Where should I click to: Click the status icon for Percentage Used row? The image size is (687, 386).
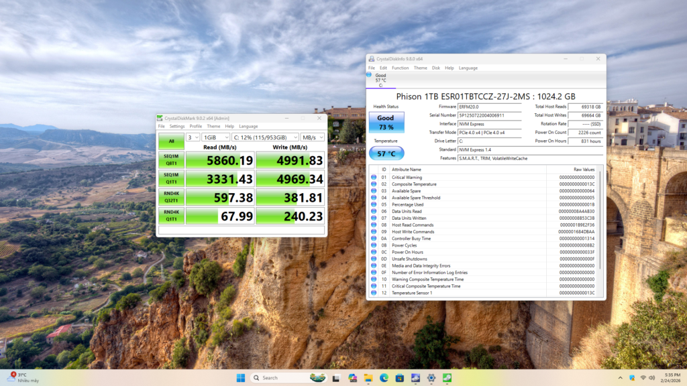[374, 204]
